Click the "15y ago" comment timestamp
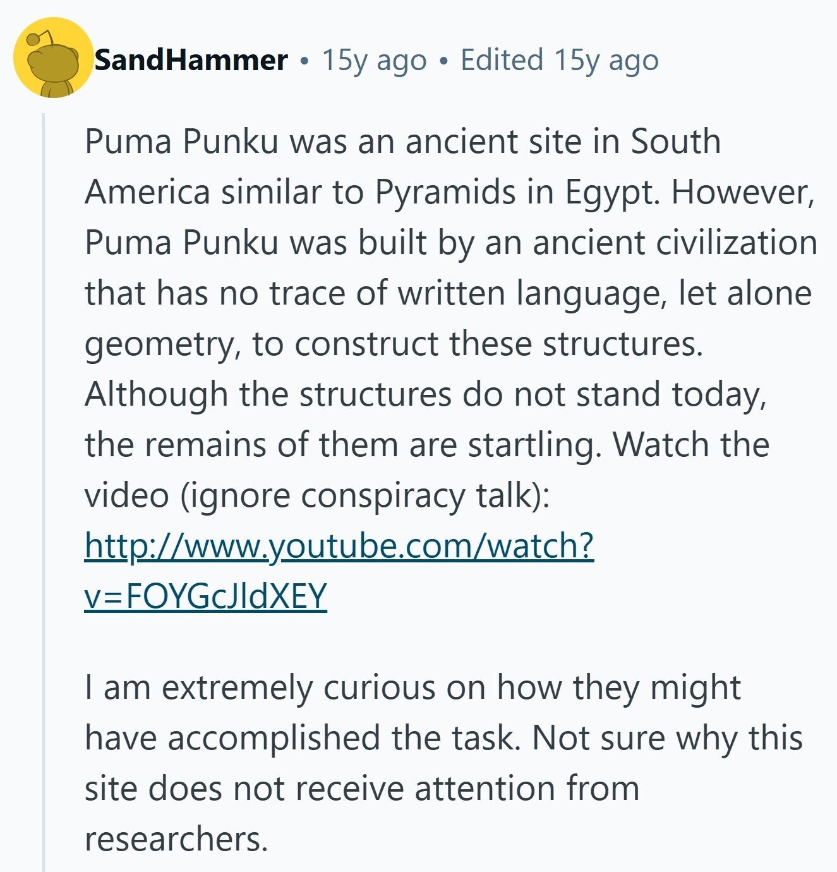Image resolution: width=837 pixels, height=872 pixels. 374,61
